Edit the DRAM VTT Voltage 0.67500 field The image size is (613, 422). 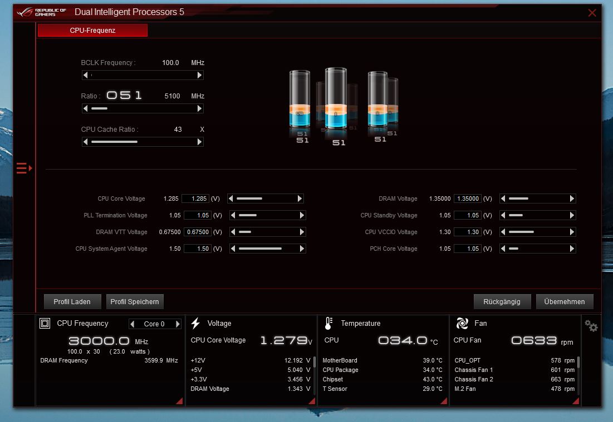pyautogui.click(x=198, y=232)
